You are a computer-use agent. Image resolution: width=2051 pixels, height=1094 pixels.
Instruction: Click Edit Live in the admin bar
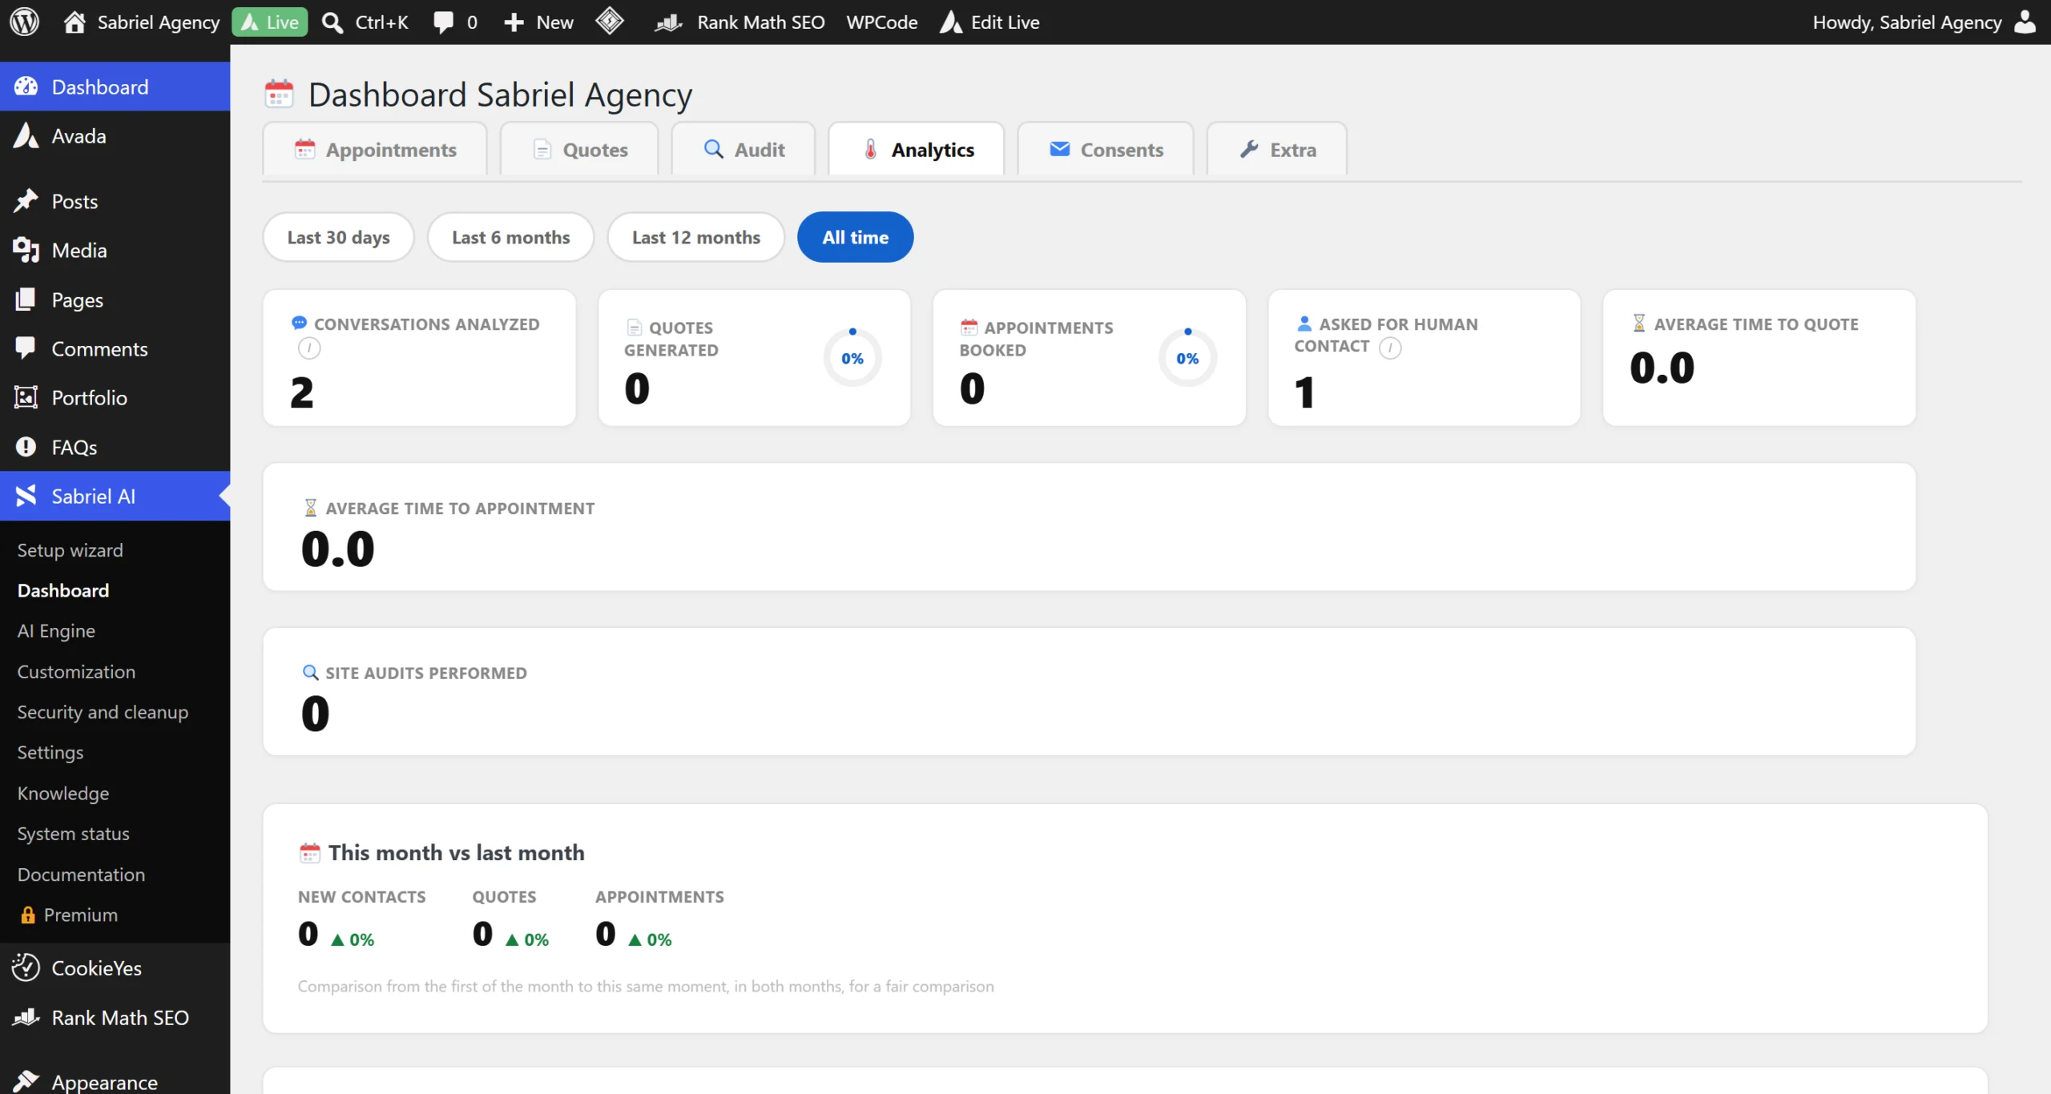click(989, 22)
